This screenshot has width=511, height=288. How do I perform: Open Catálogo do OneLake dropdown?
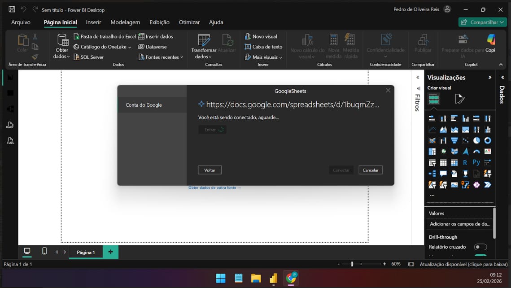click(x=102, y=47)
